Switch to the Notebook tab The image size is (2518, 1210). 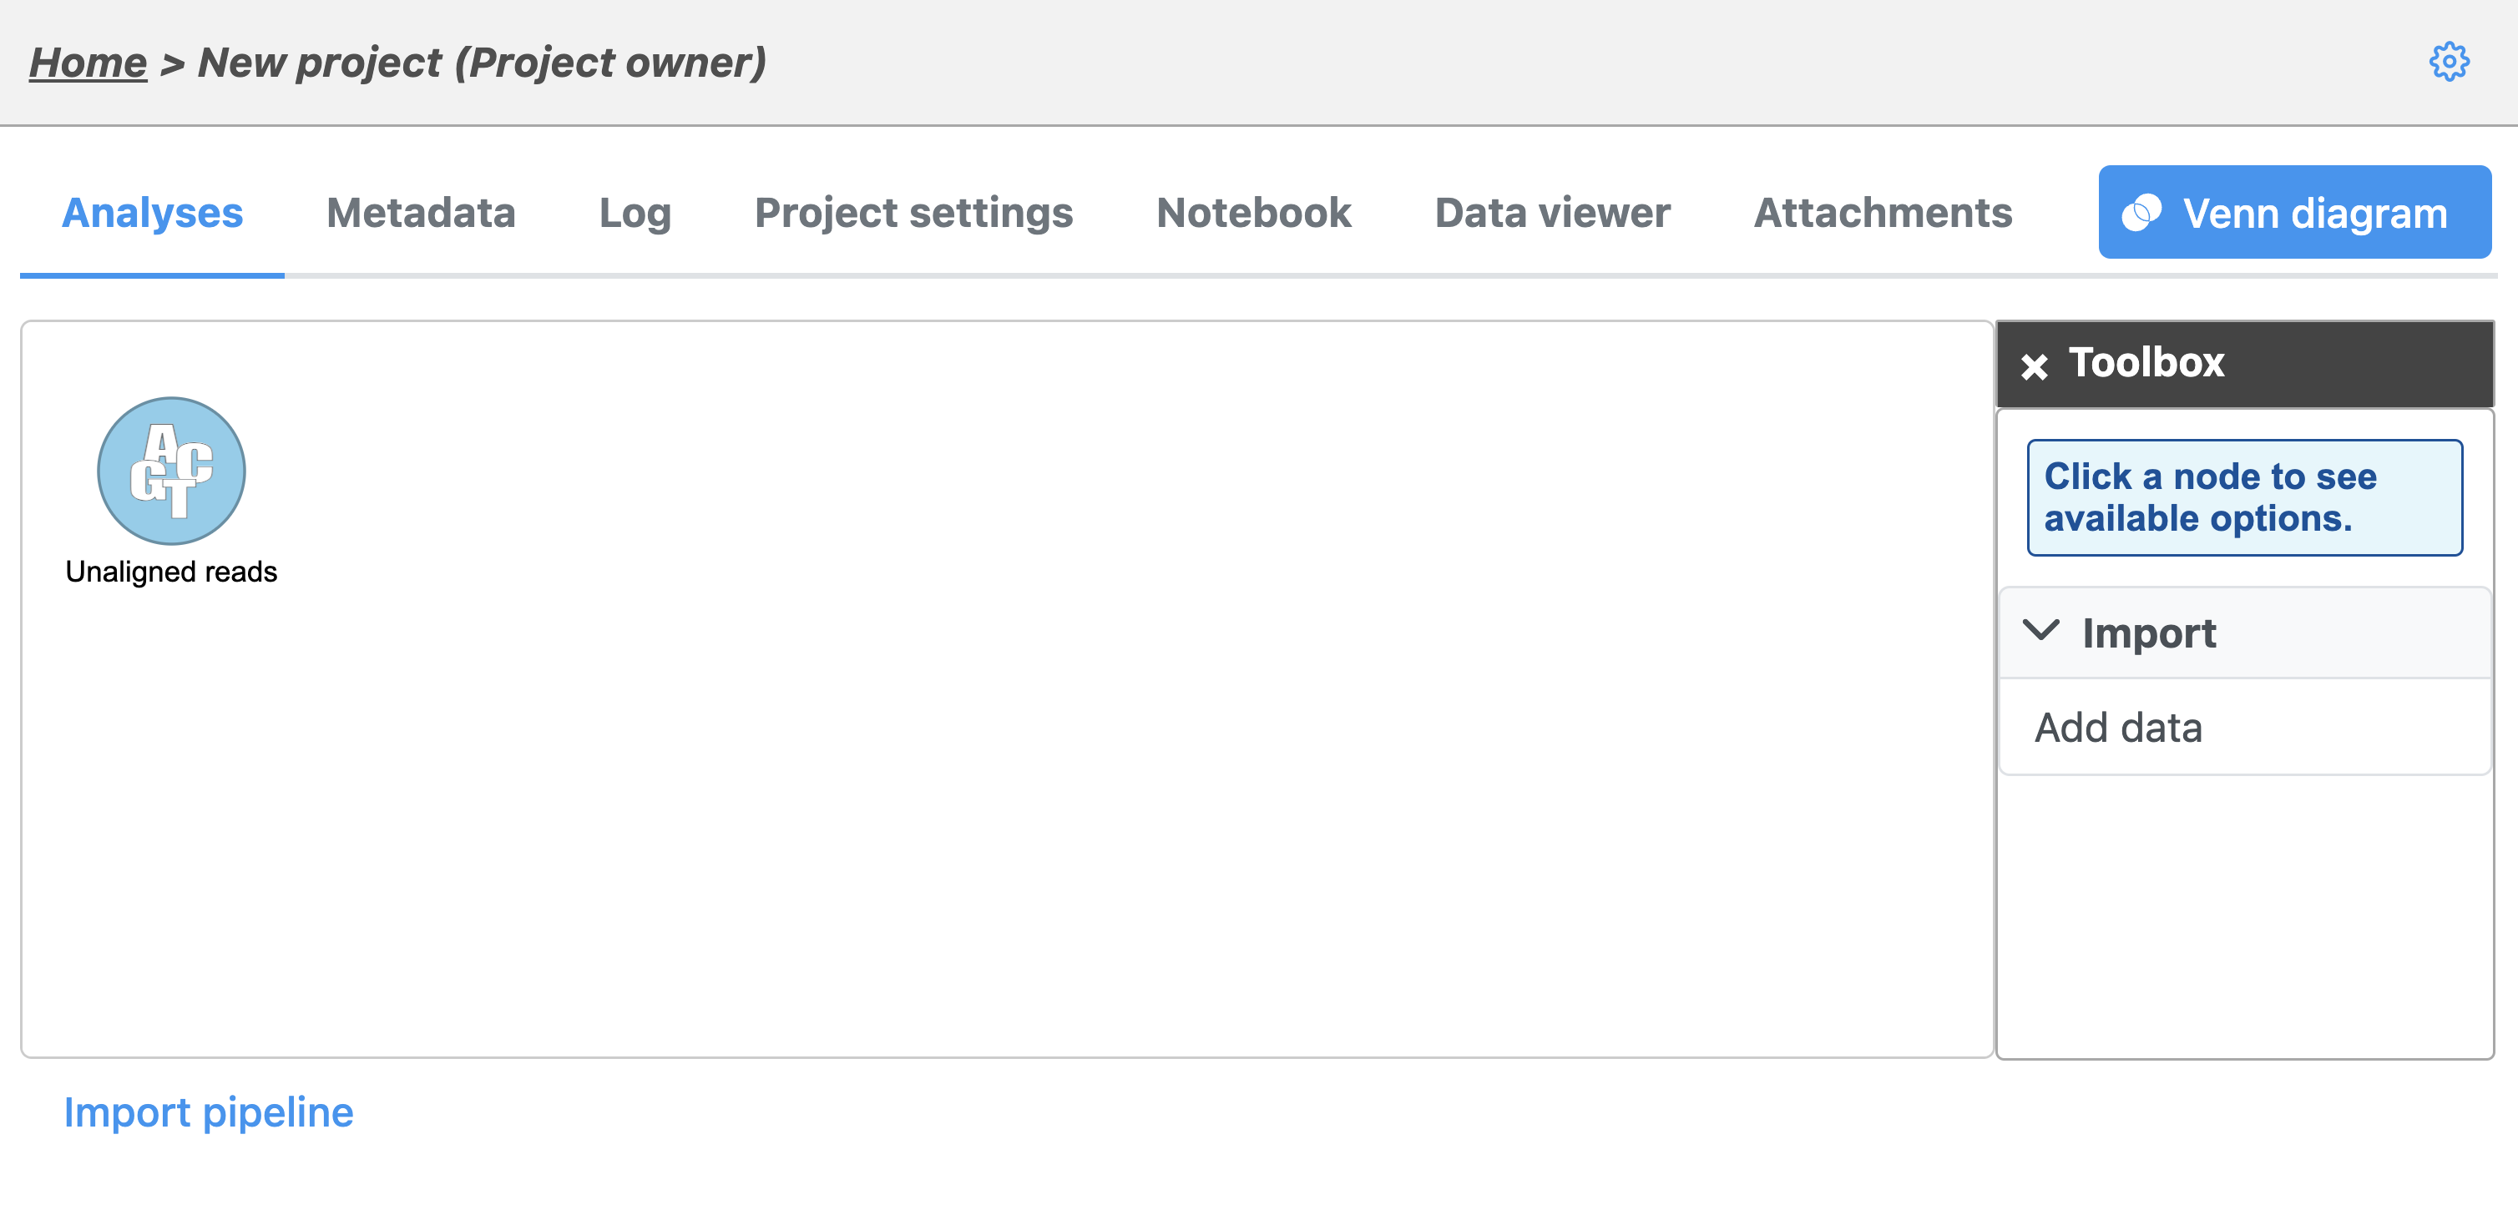point(1253,212)
